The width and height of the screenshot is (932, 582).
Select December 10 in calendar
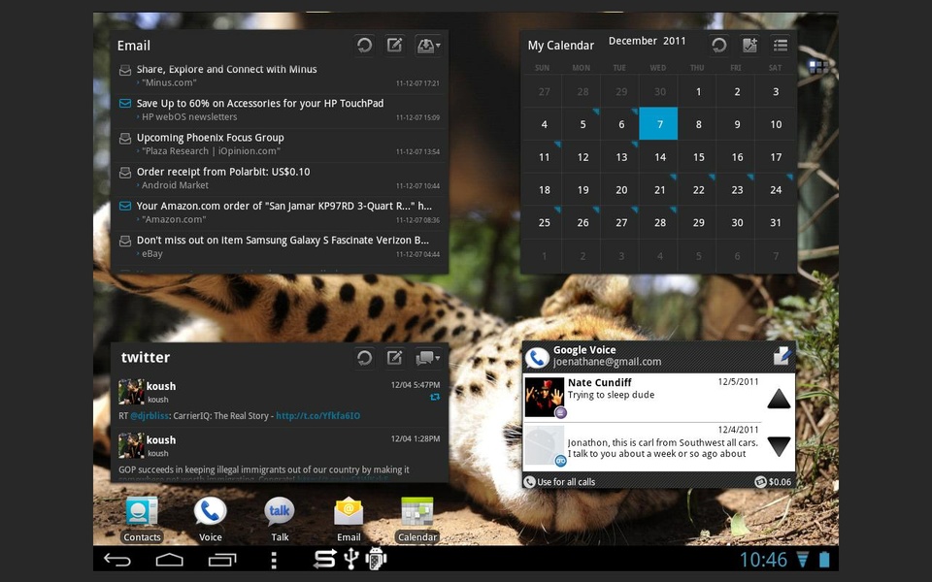(x=775, y=123)
